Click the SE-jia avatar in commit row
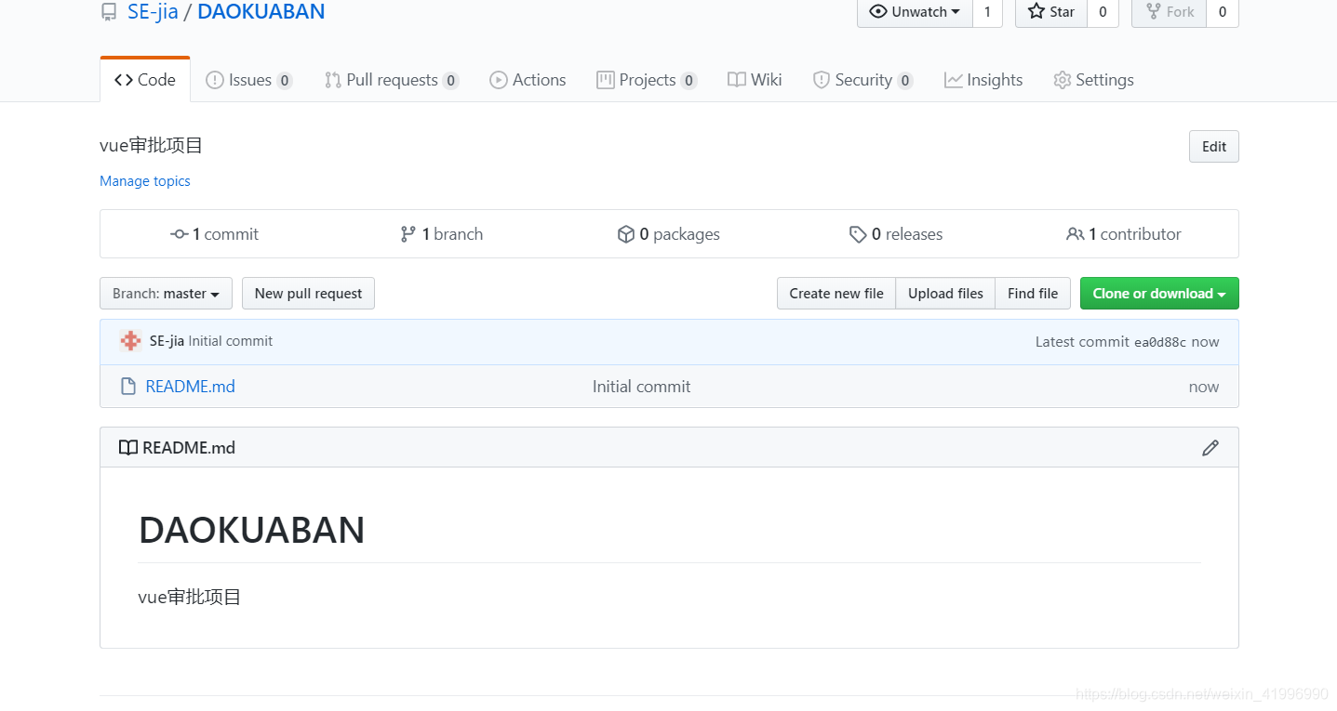Screen dimensions: 1337x711 131,341
